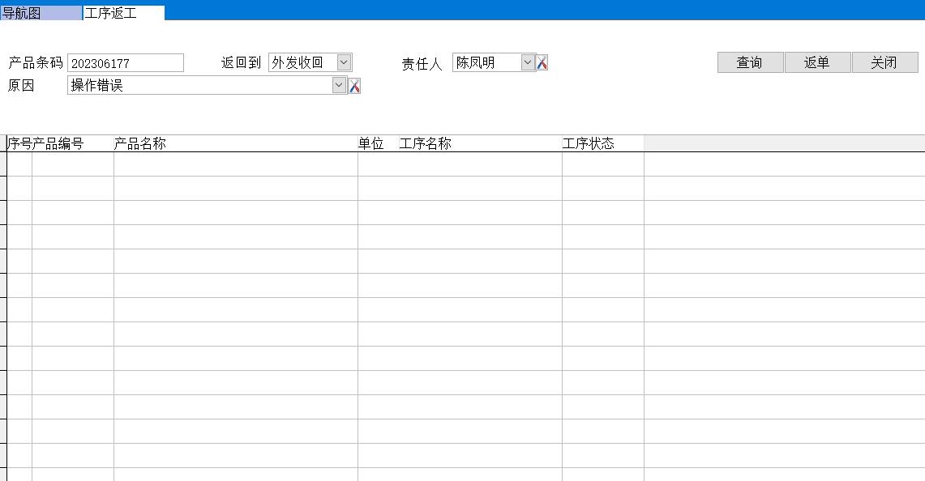
Task: Select the 工序返工 tab
Action: (123, 13)
